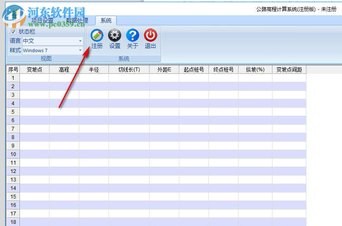The width and height of the screenshot is (342, 226).
Task: Select row header 7
Action: coord(13,129)
